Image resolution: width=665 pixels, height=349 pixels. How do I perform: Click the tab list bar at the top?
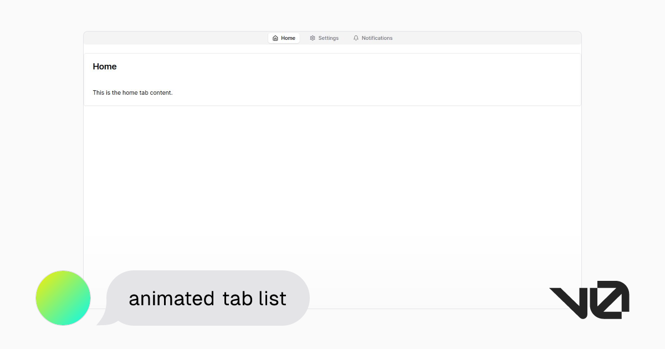(332, 38)
